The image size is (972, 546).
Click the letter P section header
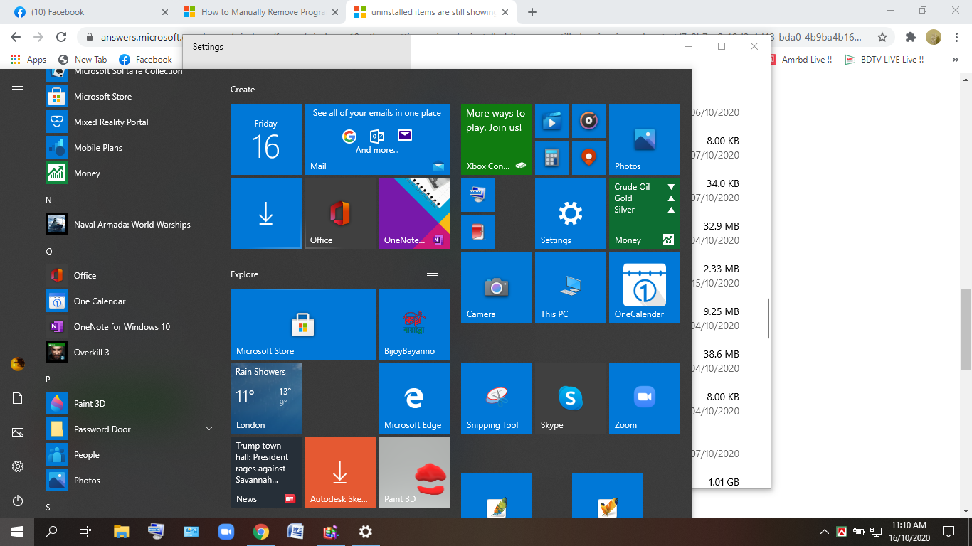click(x=48, y=379)
